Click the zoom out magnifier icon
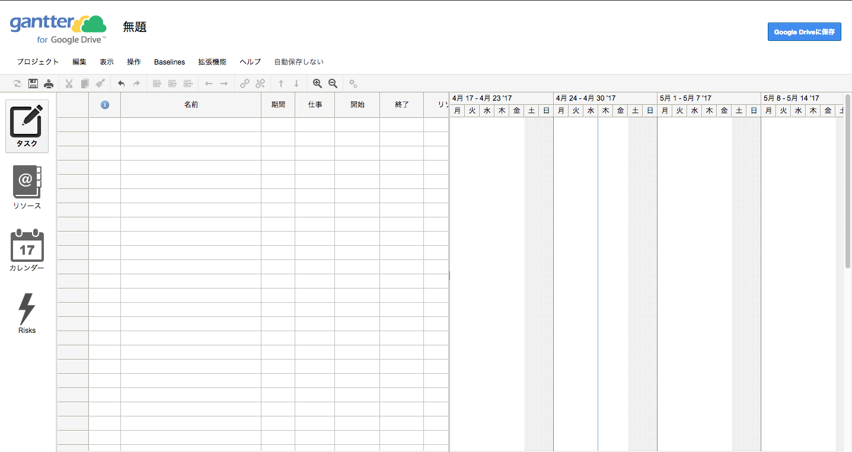Screen dimensions: 852x452 pos(333,84)
